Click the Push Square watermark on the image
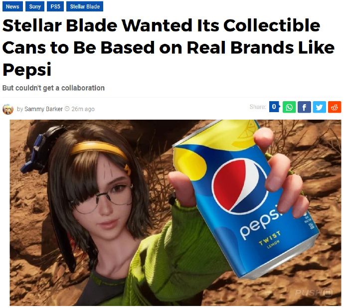The image size is (344, 308). (314, 293)
